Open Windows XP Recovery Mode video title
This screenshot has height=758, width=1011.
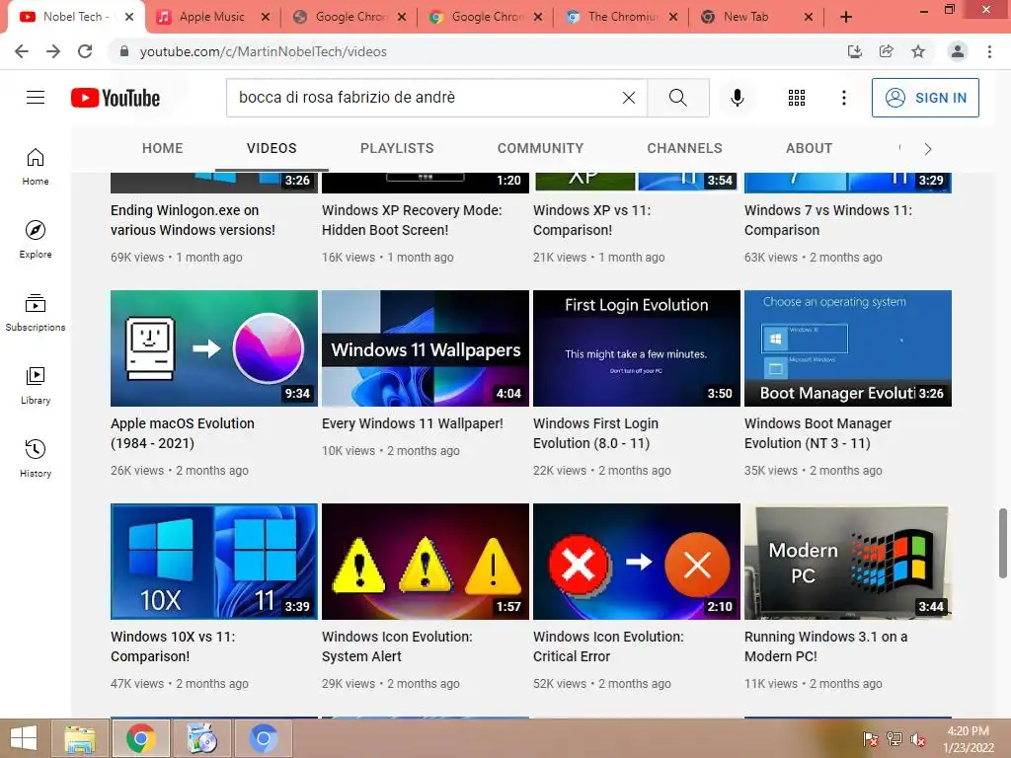tap(412, 220)
